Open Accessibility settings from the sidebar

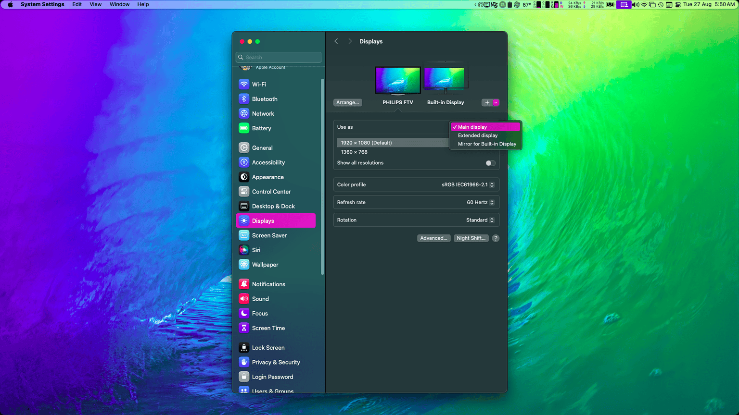point(268,162)
